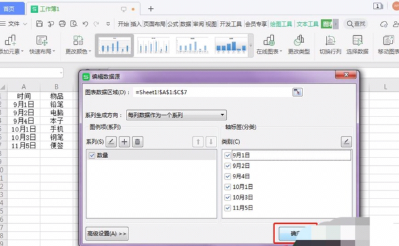399x246 pixels.
Task: Click the print icon in quick toolbar
Action: (x=62, y=23)
